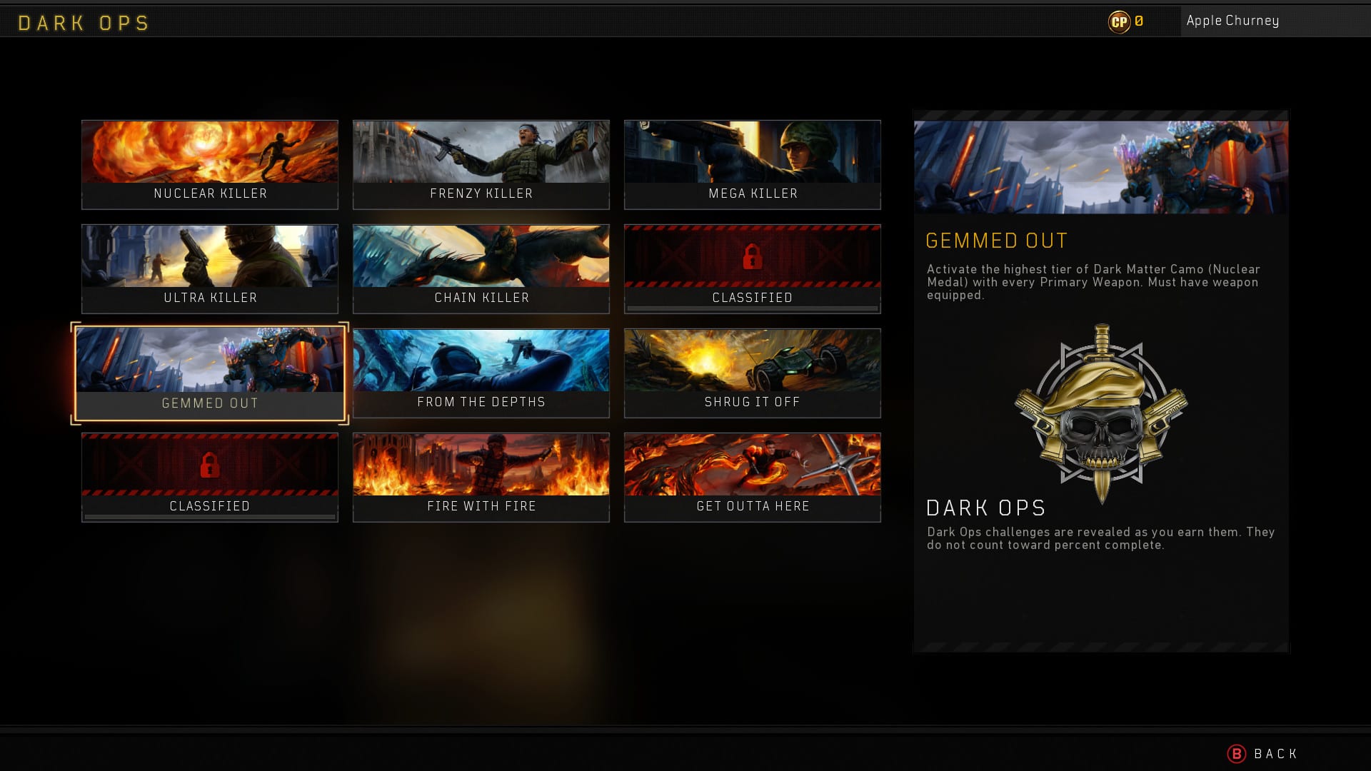Select the Shrug It Off card
Screen dimensions: 1371x771
752,373
